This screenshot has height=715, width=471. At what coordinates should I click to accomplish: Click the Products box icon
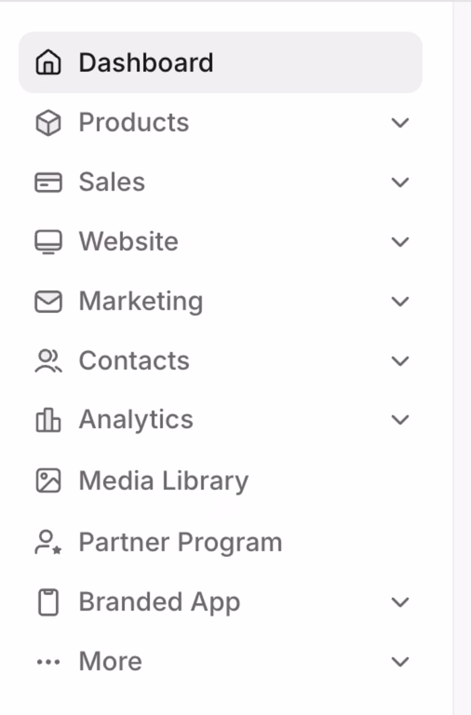[x=48, y=123]
